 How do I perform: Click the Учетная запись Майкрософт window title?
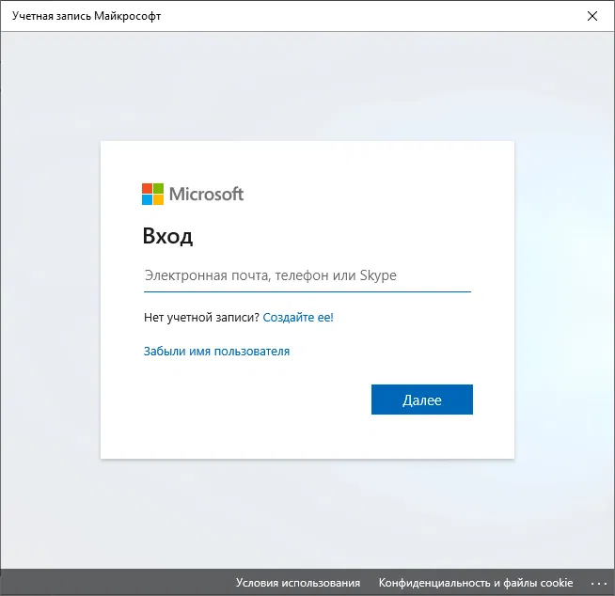(87, 16)
